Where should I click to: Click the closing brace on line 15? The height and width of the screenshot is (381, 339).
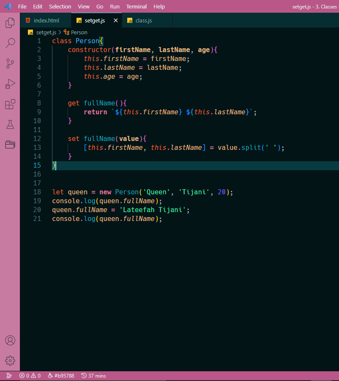point(54,165)
